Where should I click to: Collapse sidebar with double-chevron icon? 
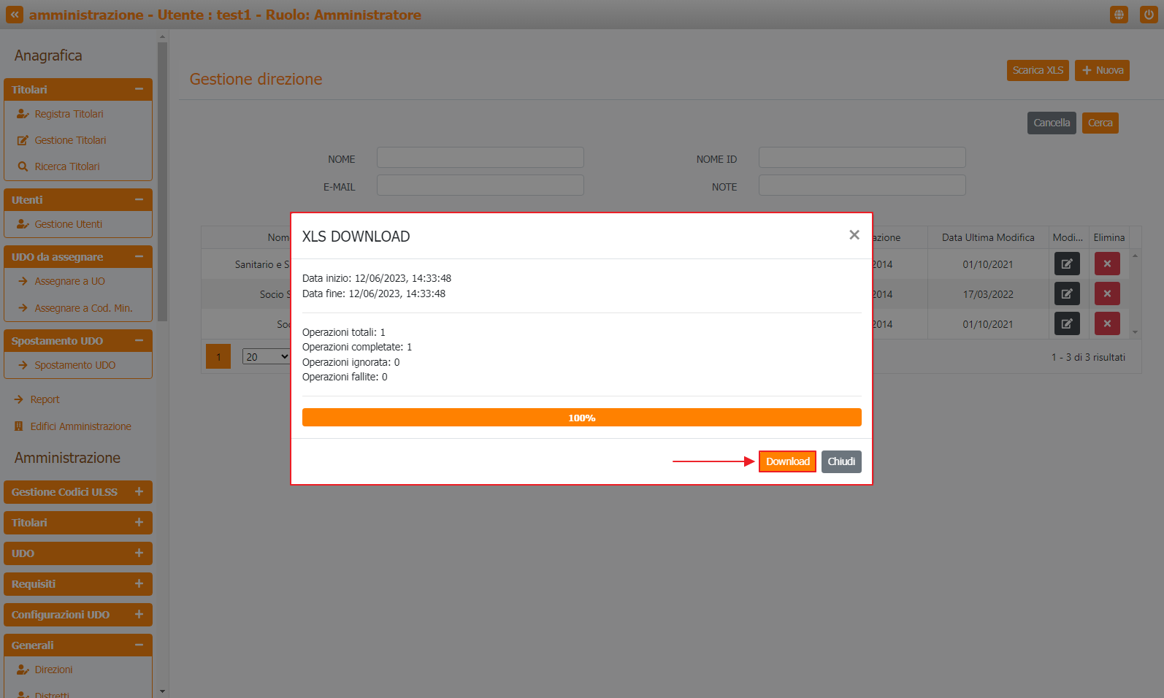(15, 15)
